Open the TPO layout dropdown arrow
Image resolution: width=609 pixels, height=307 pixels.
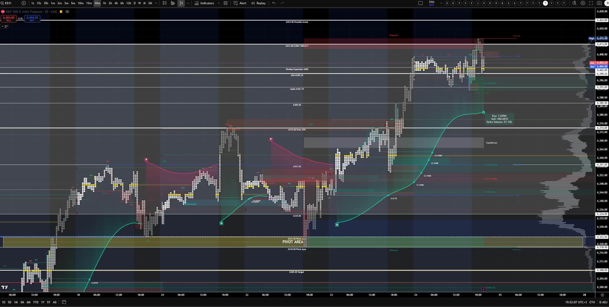coord(441,3)
